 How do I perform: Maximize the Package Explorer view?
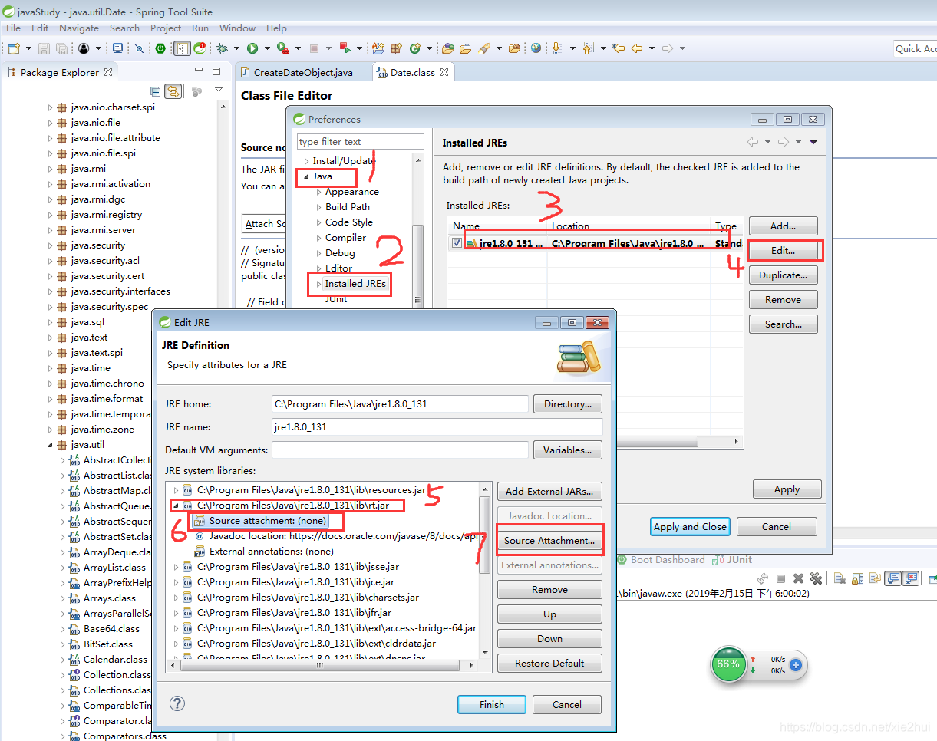(216, 71)
